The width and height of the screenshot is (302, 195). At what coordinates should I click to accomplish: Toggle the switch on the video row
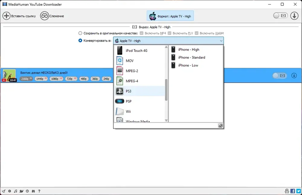point(280,76)
